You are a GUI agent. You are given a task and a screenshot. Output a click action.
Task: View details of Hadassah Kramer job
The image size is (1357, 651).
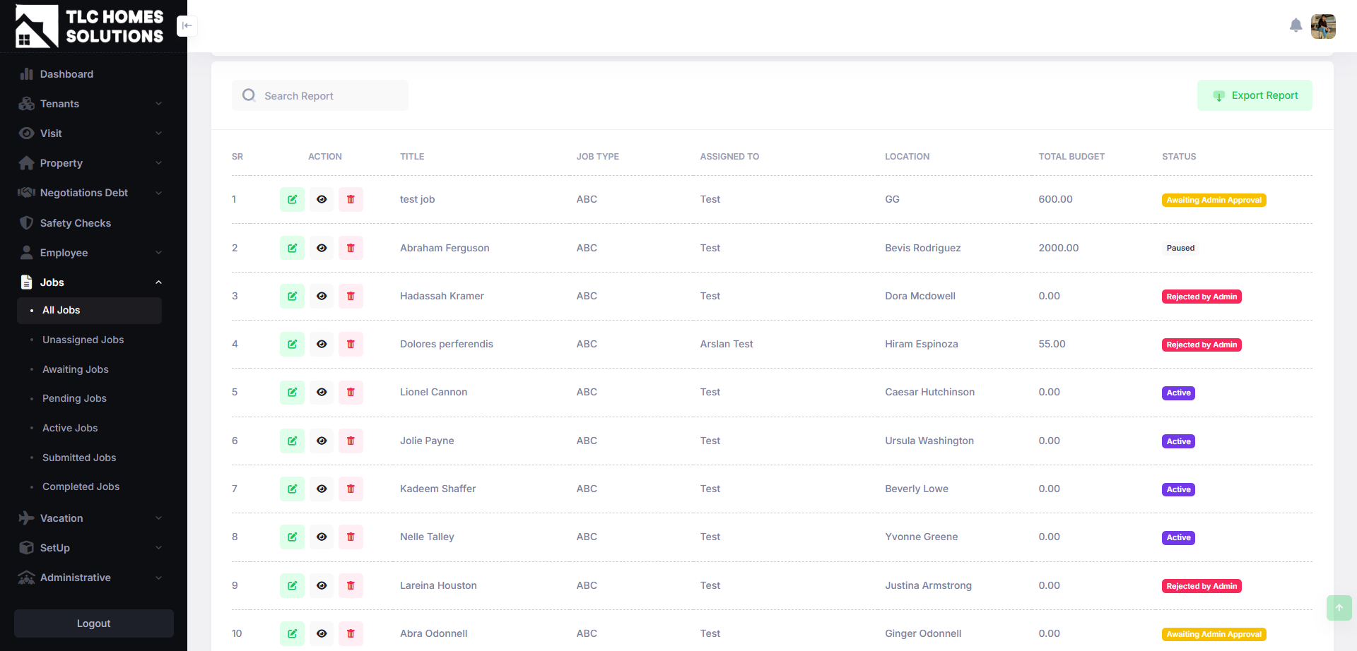point(322,297)
